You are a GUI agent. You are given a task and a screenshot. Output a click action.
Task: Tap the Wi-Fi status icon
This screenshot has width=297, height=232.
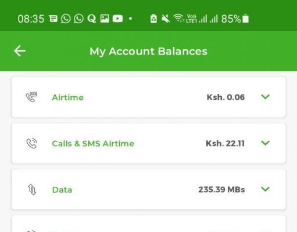tap(178, 19)
